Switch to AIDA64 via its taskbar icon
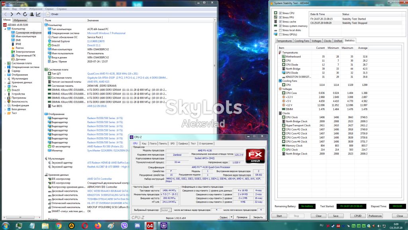 click(x=150, y=226)
